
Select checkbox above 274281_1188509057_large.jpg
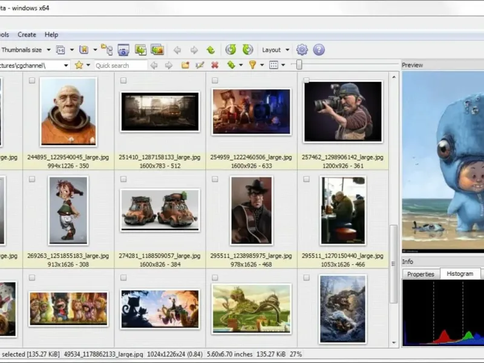[x=123, y=179]
